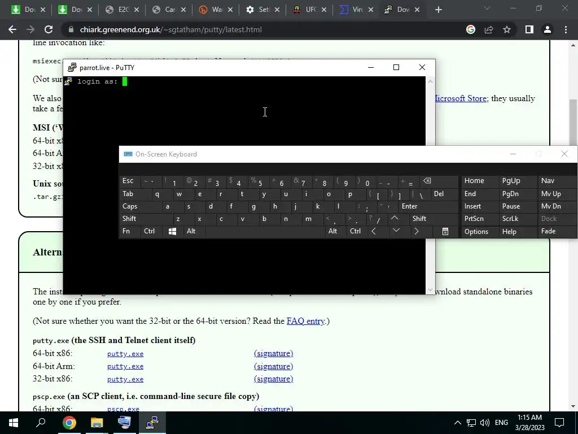Click the Remote Desktop taskbar icon
This screenshot has width=578, height=434.
124,423
